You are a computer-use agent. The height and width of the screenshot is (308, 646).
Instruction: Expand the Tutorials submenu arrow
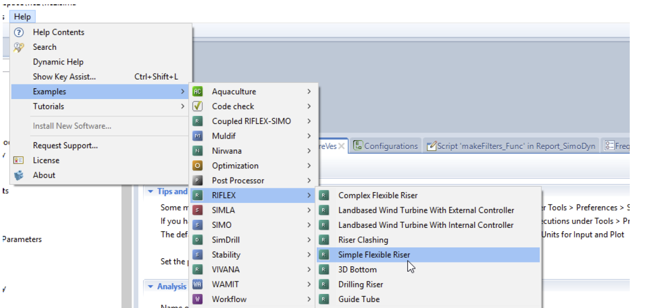point(183,107)
